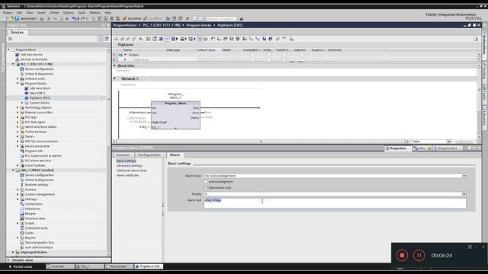This screenshot has width=488, height=274.
Task: Collapse the PLC_1 [CPU 1511-1 PN] node
Action: click(13, 64)
